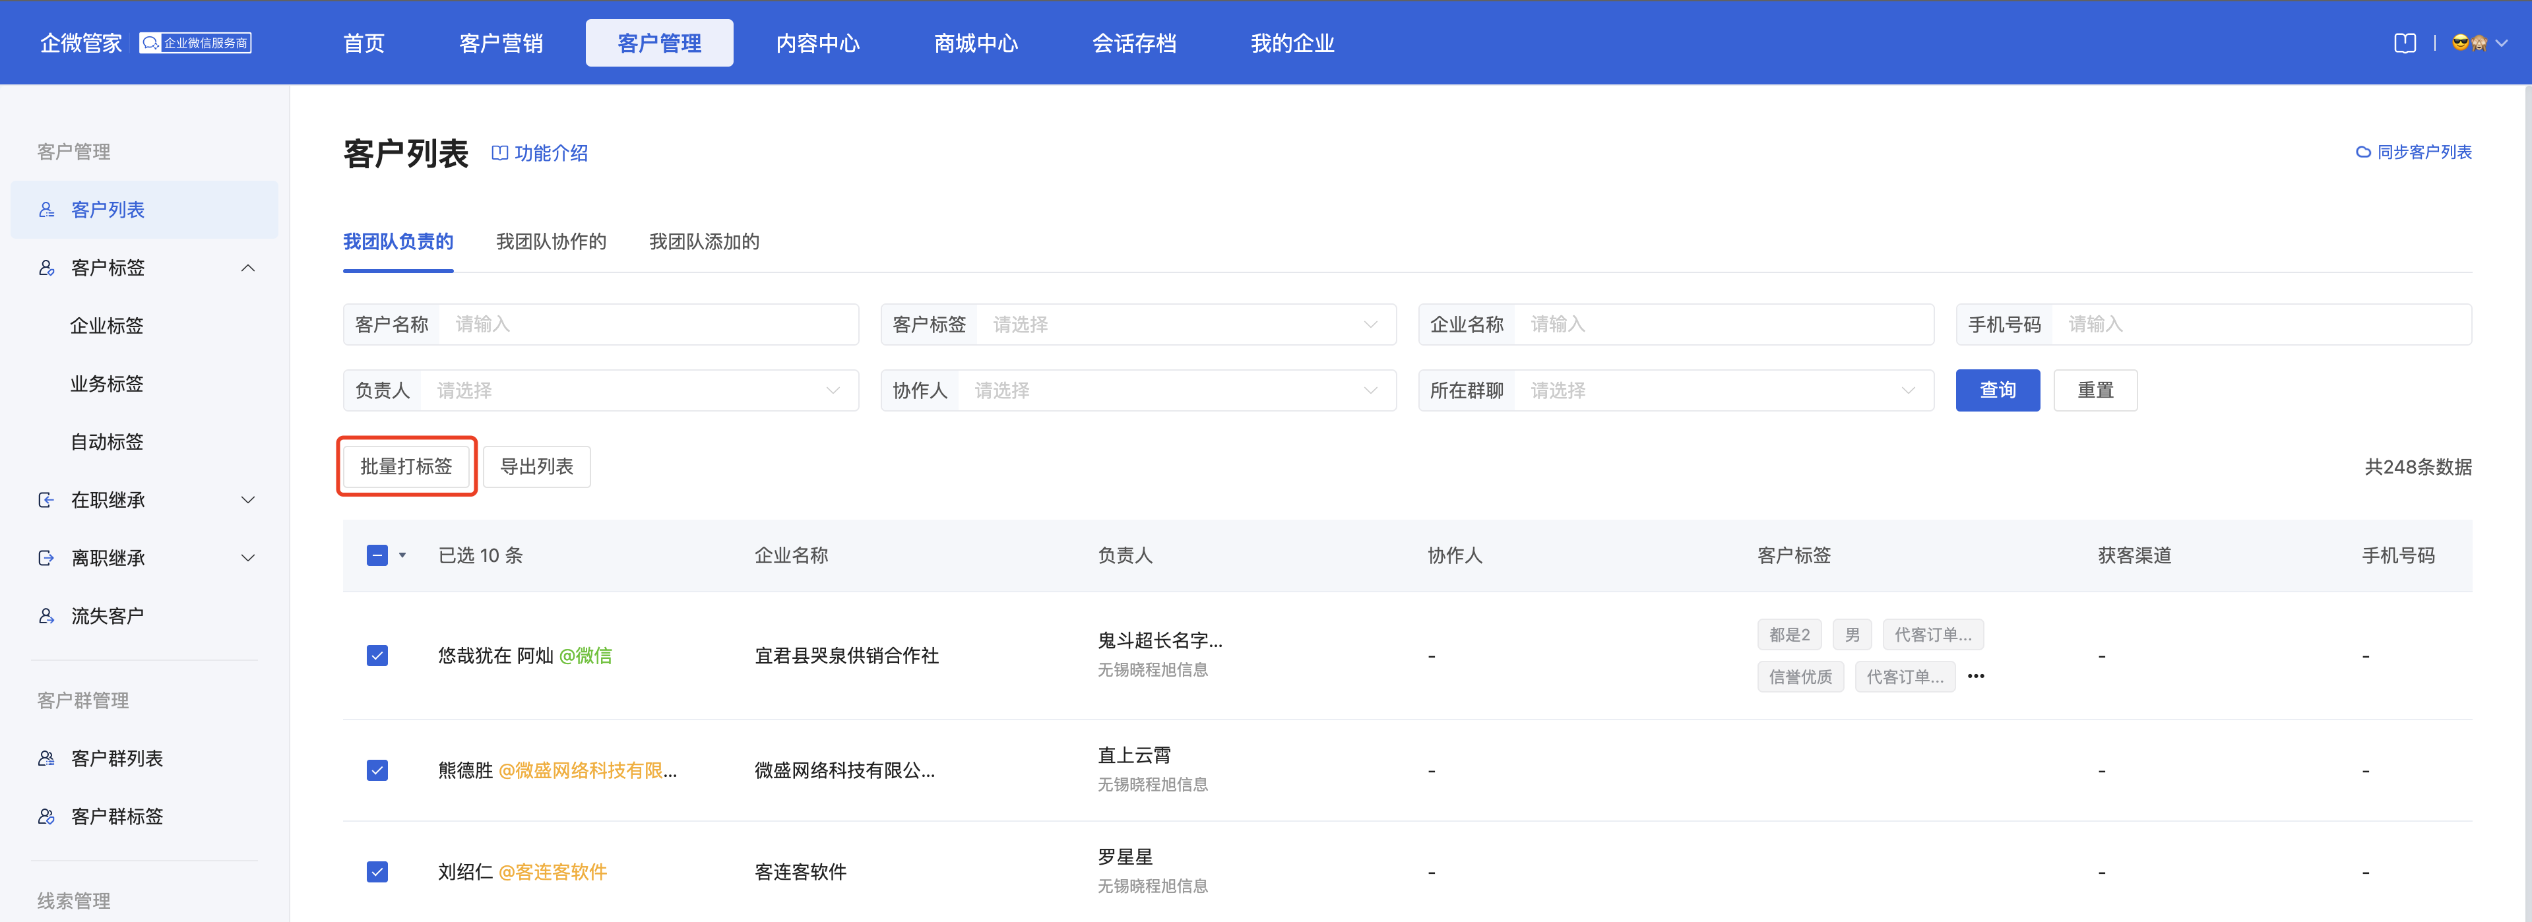This screenshot has width=2532, height=922.
Task: Open the selection options arrow beside header checkbox
Action: pyautogui.click(x=402, y=555)
